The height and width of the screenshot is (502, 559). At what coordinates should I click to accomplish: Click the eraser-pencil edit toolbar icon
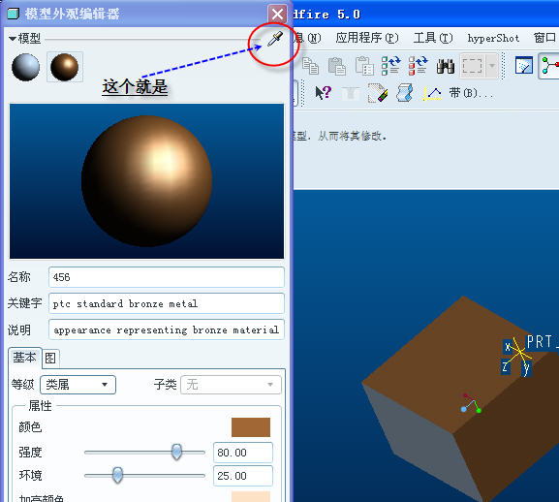click(x=378, y=93)
